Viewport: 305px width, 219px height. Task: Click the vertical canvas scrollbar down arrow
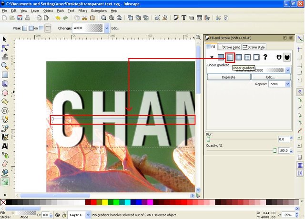198,189
